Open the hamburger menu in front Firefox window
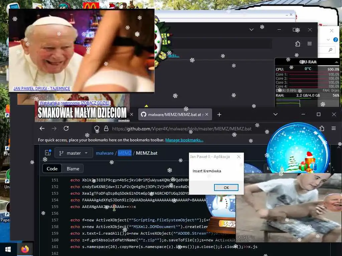 point(334,128)
